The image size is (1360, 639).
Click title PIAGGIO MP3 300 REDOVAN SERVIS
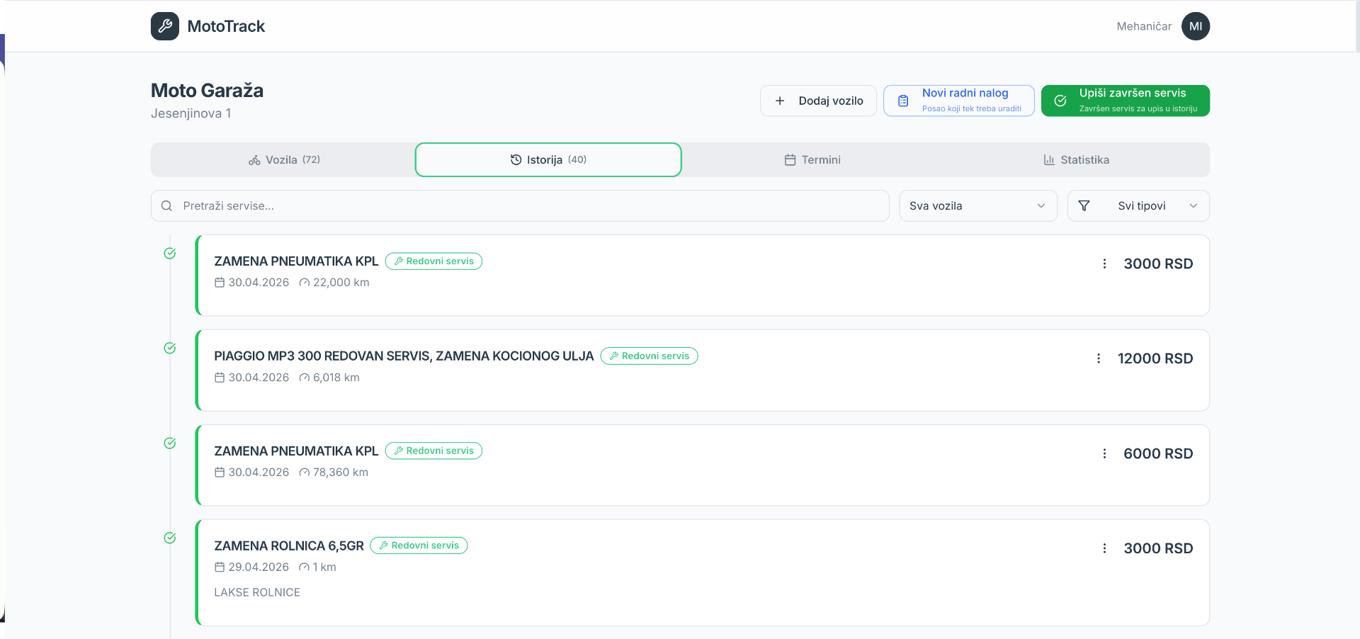(x=404, y=356)
